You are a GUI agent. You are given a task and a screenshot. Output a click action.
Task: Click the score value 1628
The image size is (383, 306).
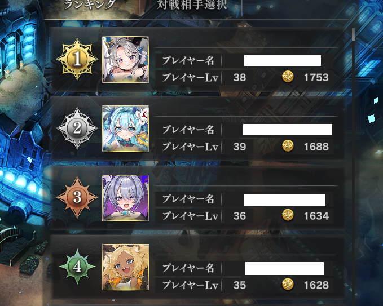tap(316, 285)
